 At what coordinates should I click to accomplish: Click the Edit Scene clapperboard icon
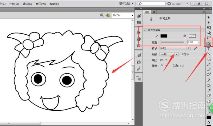click(x=102, y=15)
